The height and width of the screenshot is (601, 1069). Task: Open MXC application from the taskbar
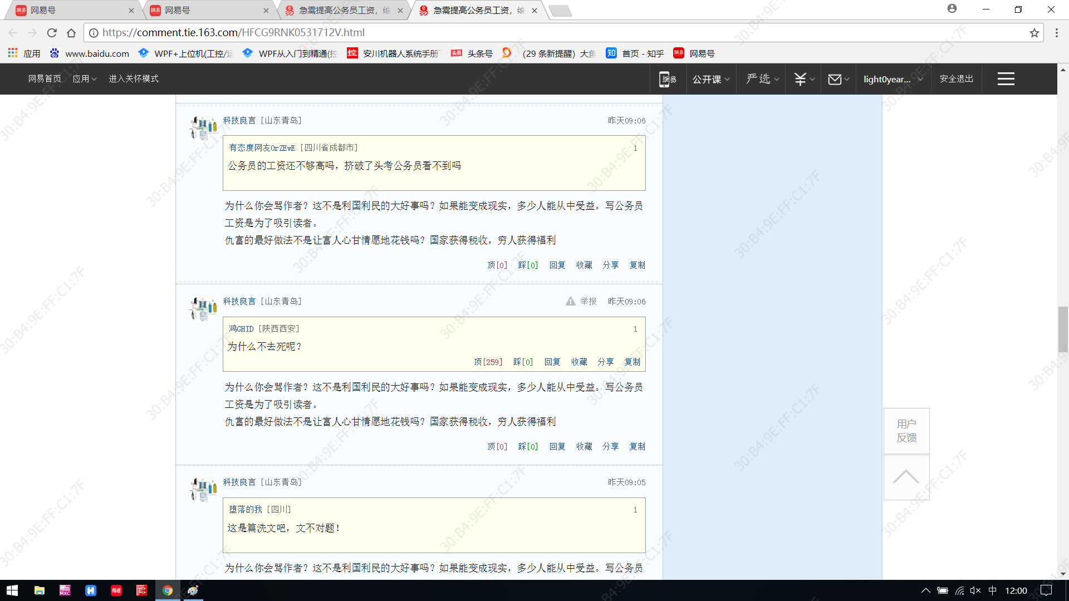(65, 590)
